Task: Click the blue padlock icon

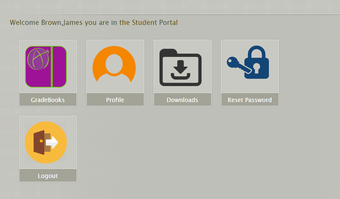Action: point(258,63)
